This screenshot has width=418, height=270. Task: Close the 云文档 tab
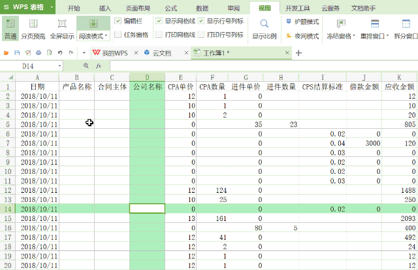pyautogui.click(x=186, y=53)
